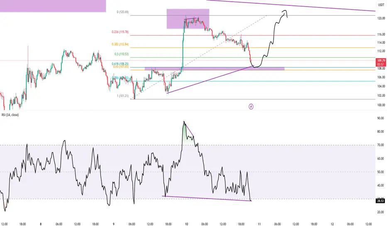This screenshot has height=228, width=387.
Task: Select the 0 (120.69) Fibonacci level label
Action: (x=122, y=12)
